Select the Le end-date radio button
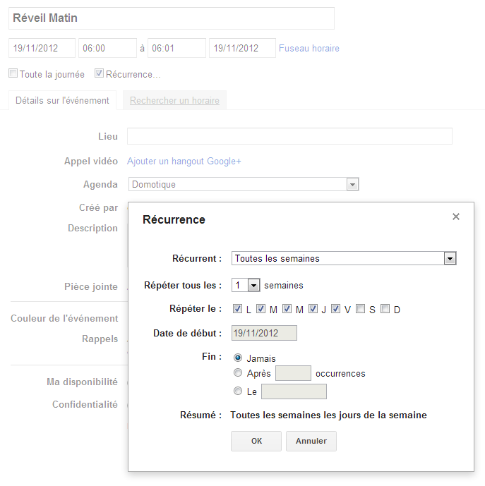Screen dimensions: 485x486 (x=238, y=391)
